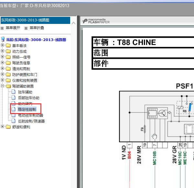Click the document icon for 巡航控制/限速器

point(14,121)
